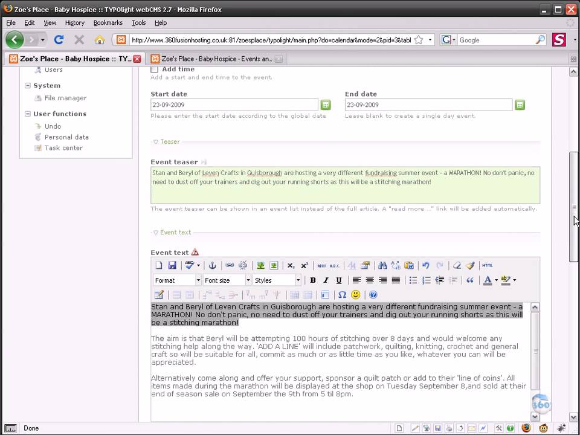The width and height of the screenshot is (580, 435).
Task: Open the text color dropdown arrow
Action: 496,280
